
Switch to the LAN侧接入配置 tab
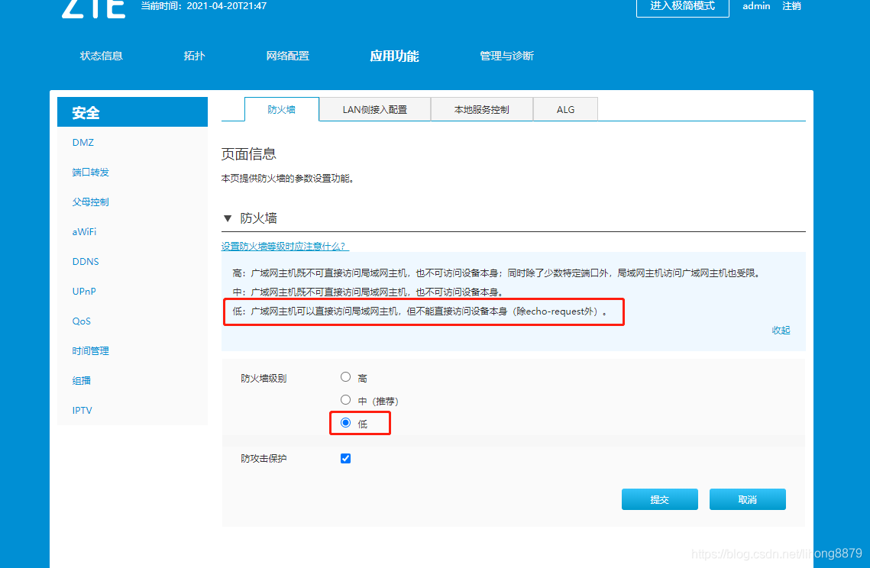pos(374,109)
